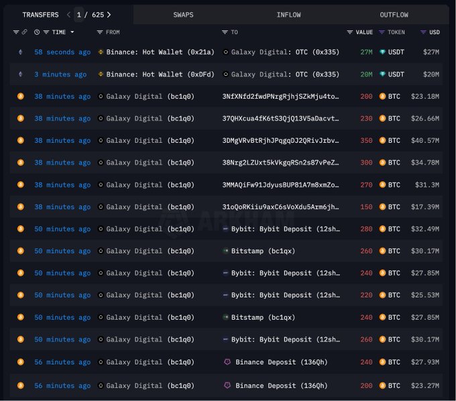456x401 pixels.
Task: Open address 3NfXNfd2fwdPNrgRjhjSZkMju4to
Action: [x=280, y=97]
